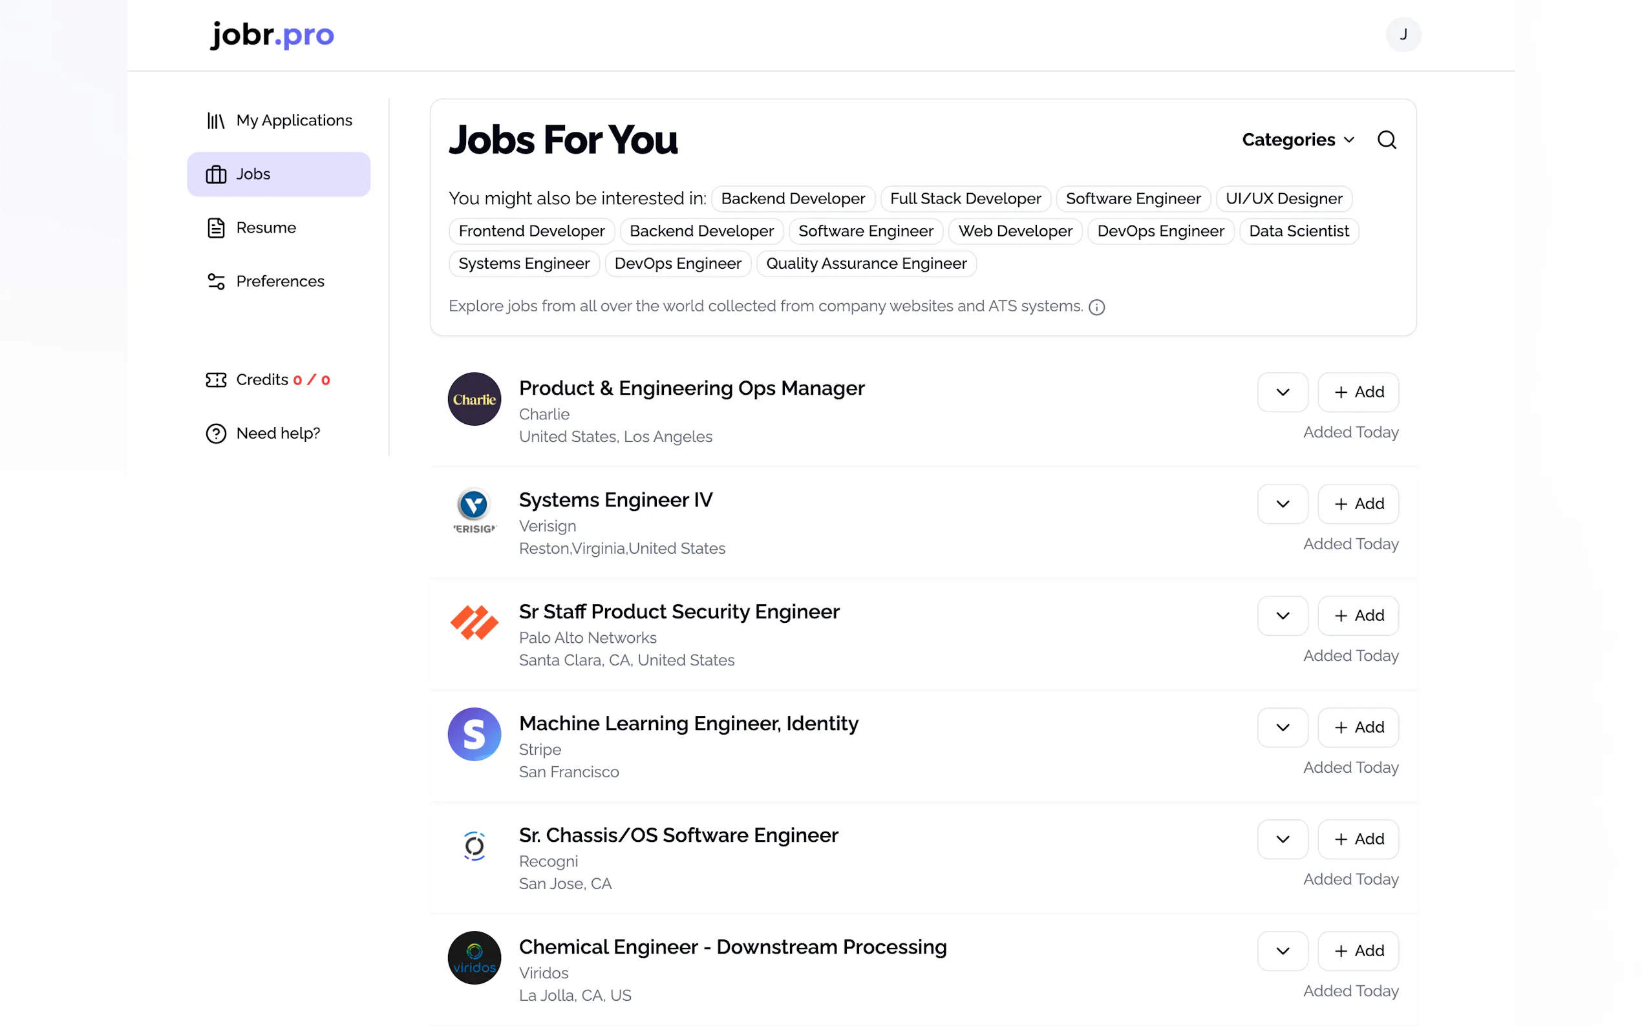Click the search magnifier icon

click(1386, 140)
